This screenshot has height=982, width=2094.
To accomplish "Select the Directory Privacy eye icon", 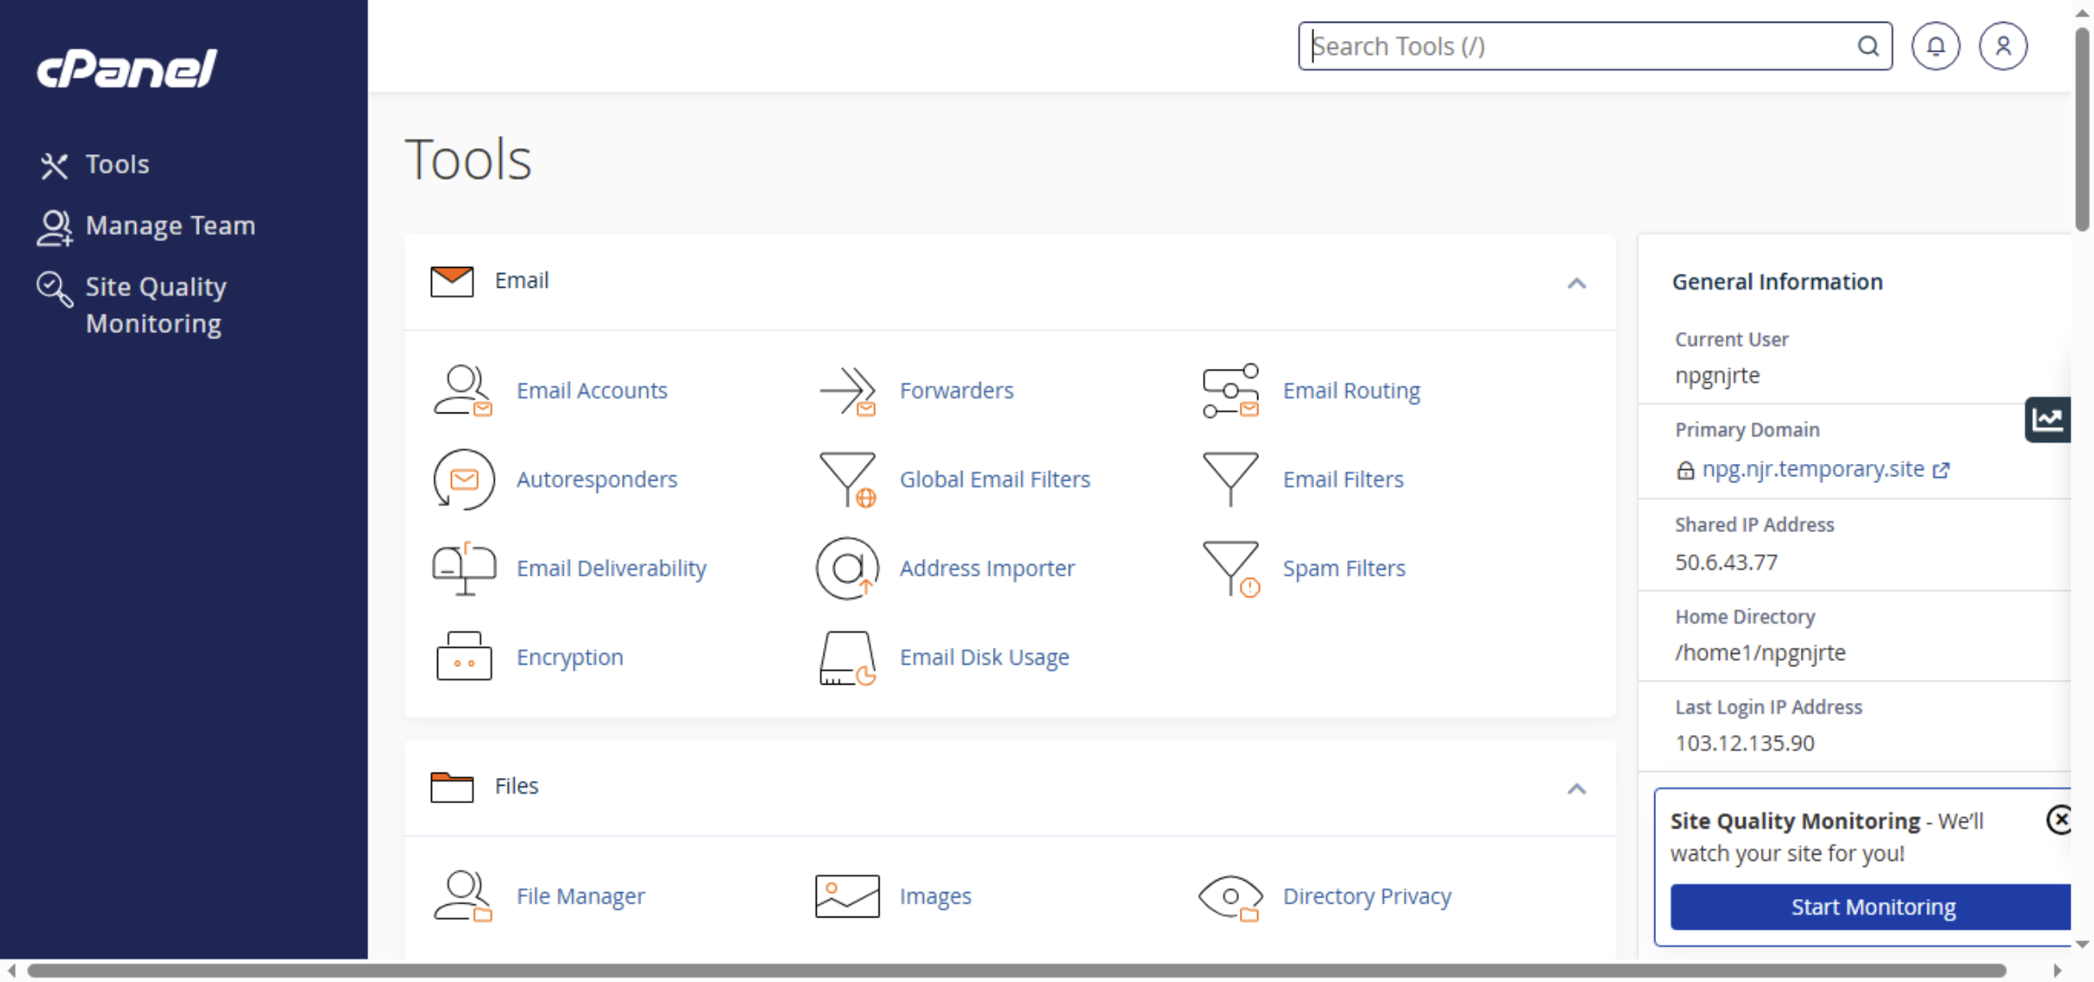I will pos(1230,896).
